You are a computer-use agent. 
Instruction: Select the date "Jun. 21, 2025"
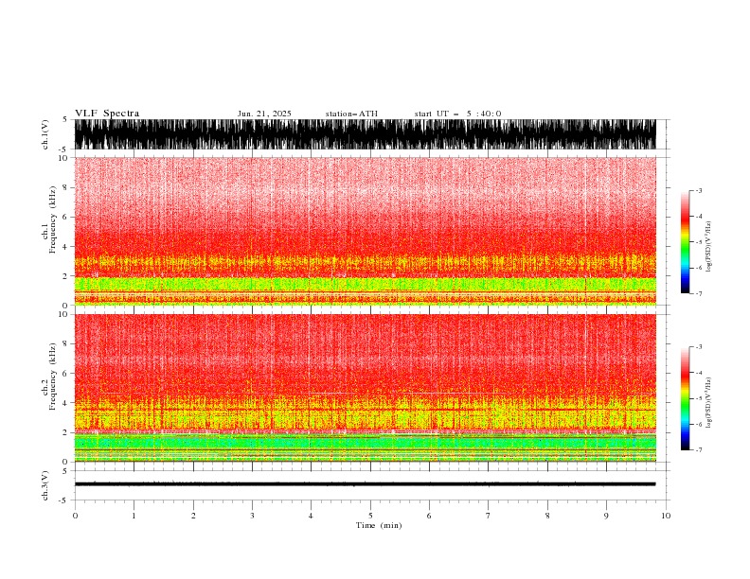(264, 114)
